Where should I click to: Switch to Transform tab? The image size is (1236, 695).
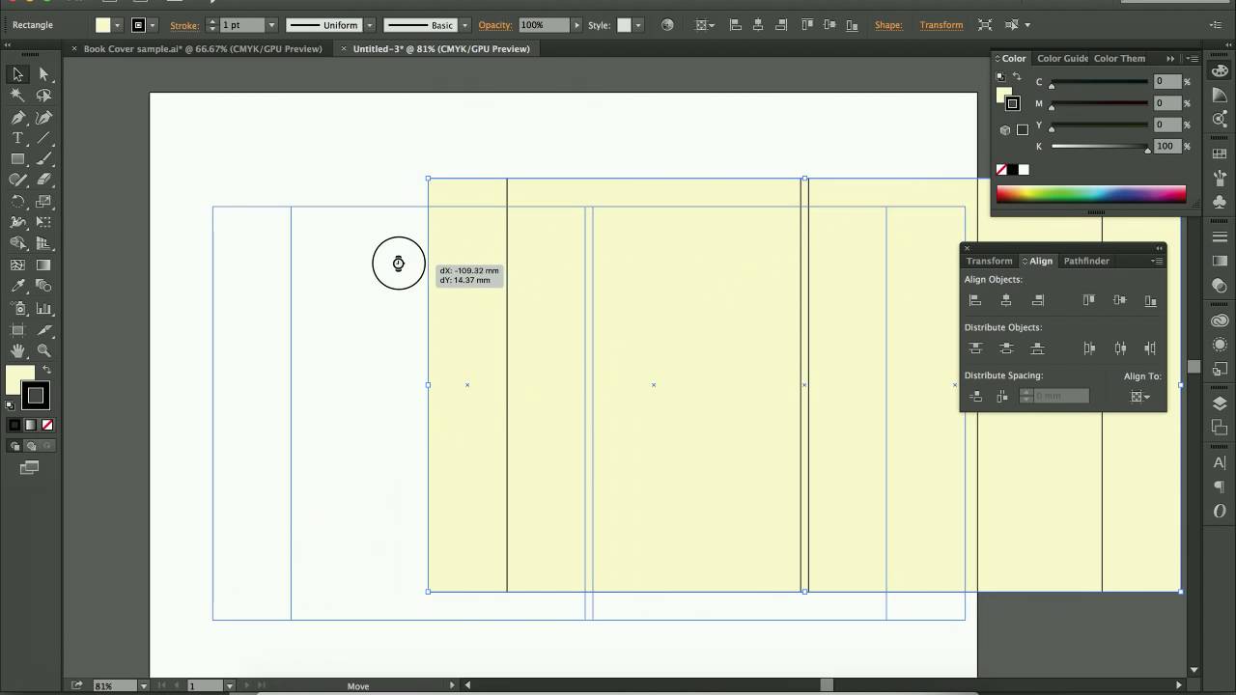[989, 261]
